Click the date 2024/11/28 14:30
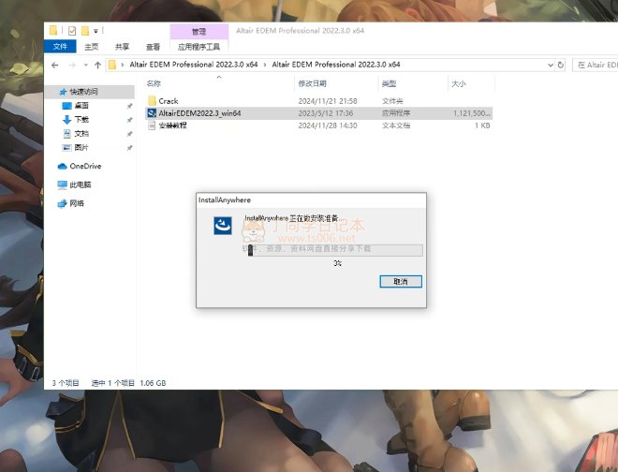Viewport: 618px width, 472px height. coord(328,125)
